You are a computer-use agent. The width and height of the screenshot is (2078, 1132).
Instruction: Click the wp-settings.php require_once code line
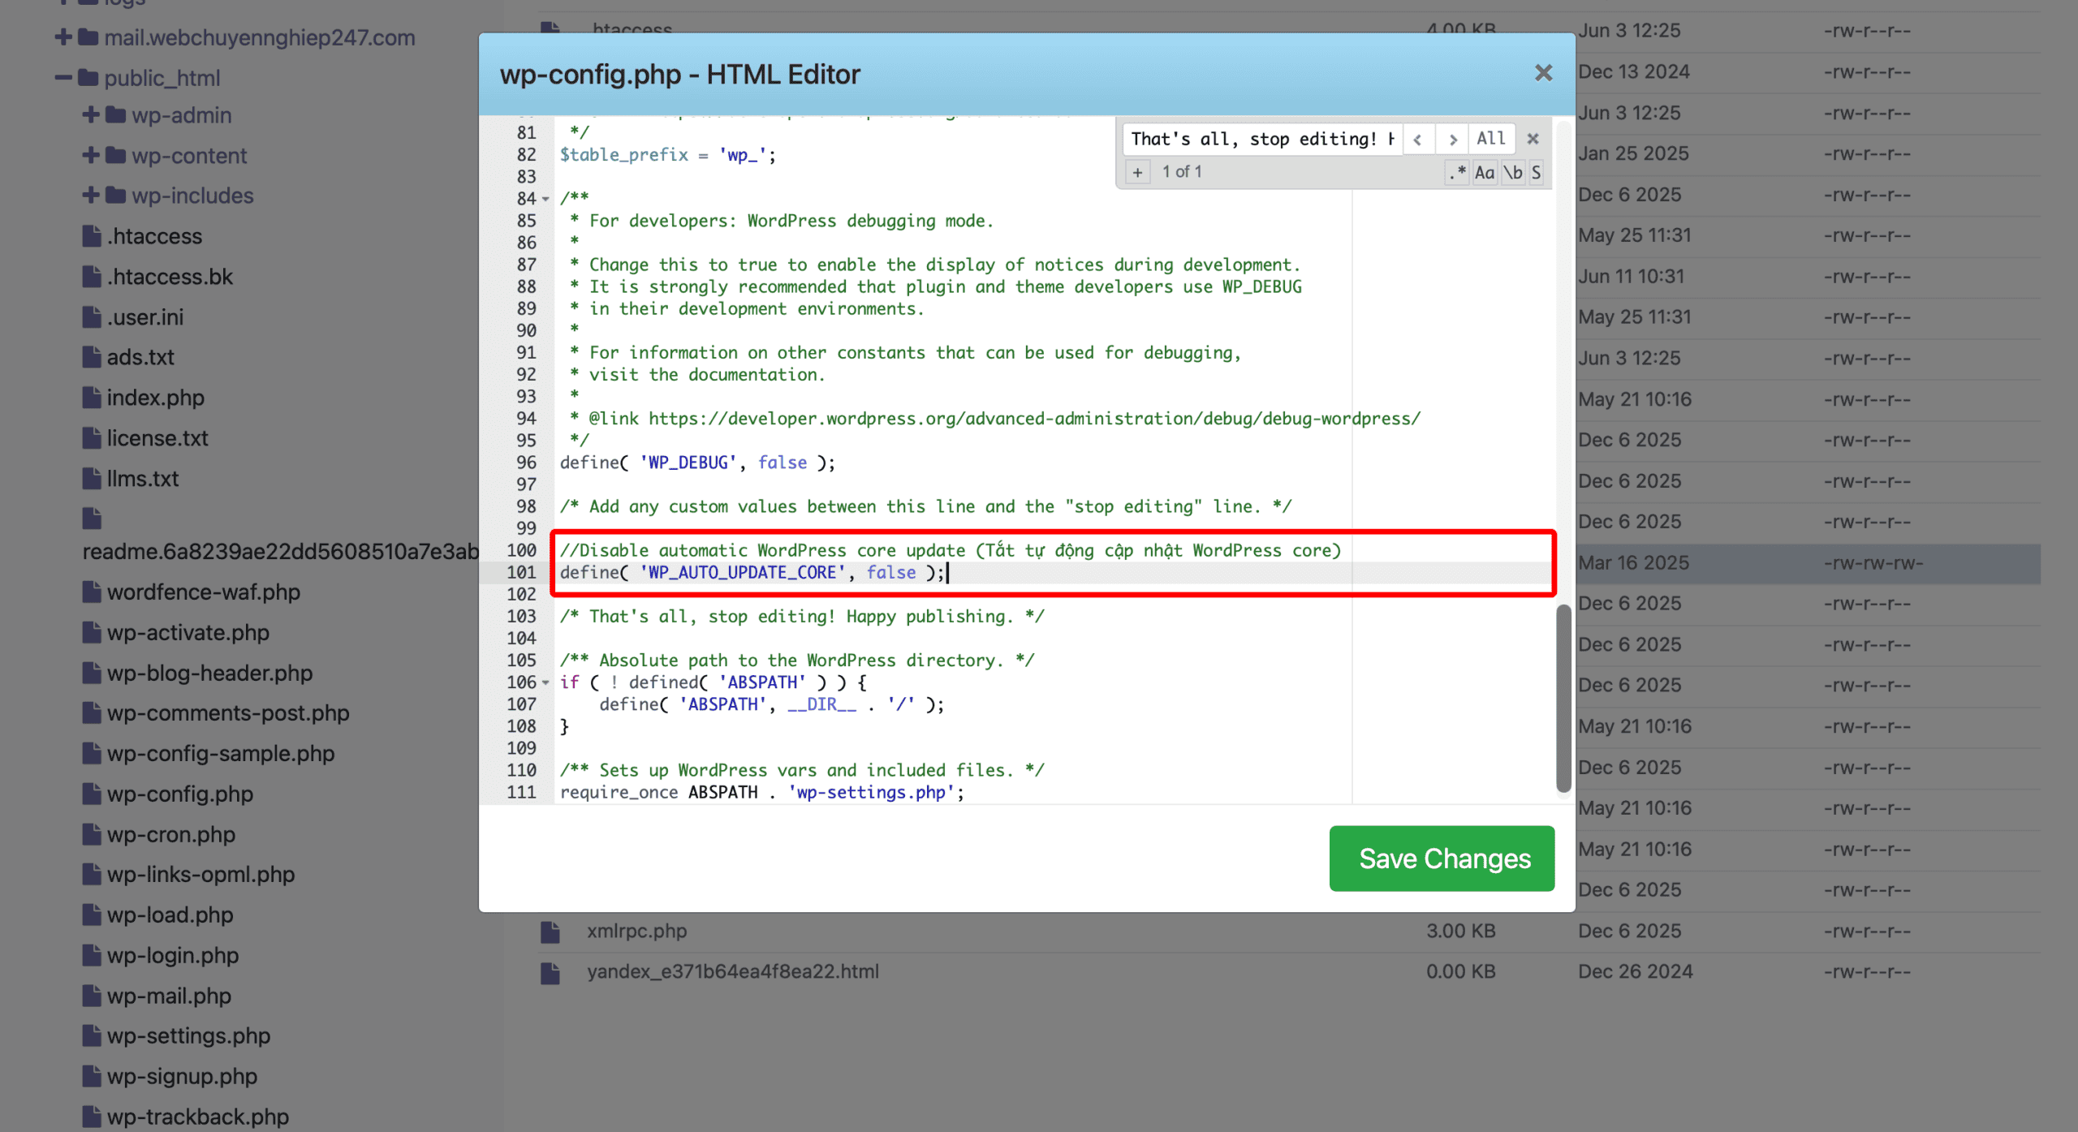coord(762,793)
